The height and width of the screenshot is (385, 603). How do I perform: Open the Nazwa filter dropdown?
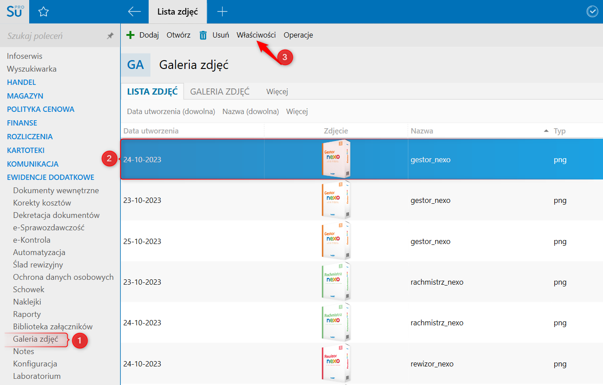point(250,111)
